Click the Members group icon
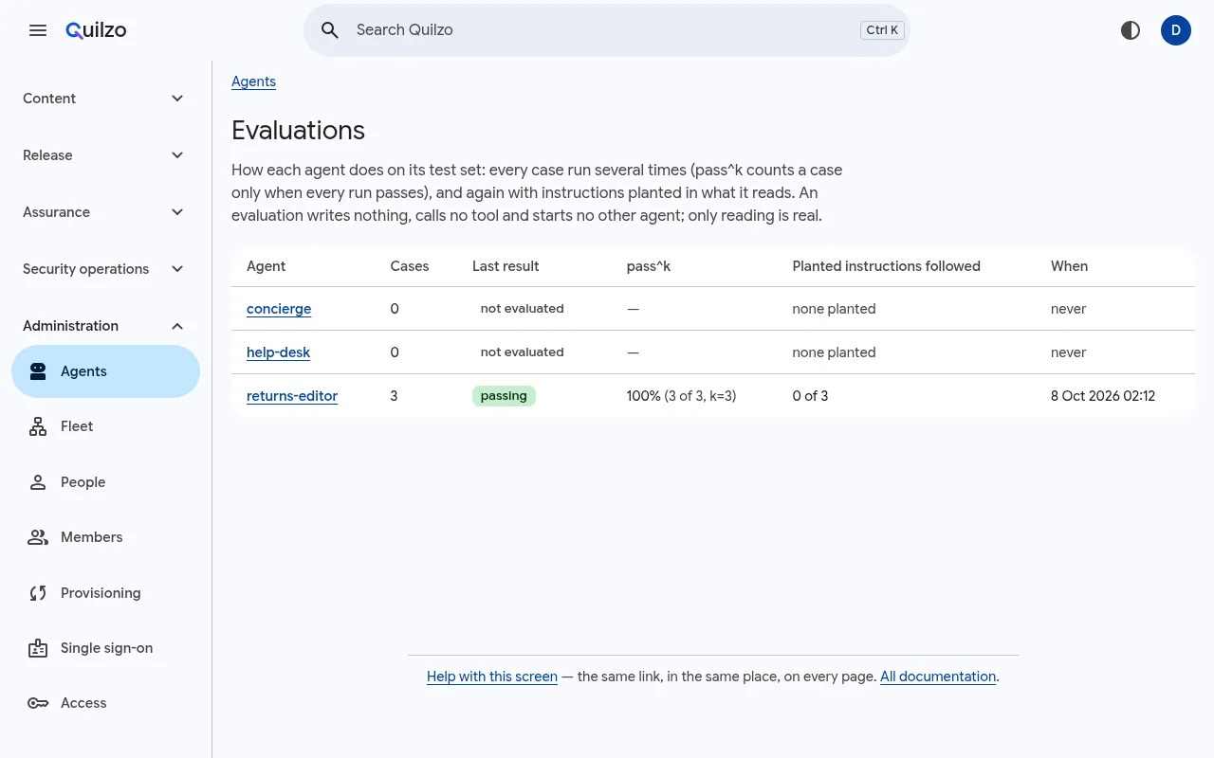Screen dimensions: 1214x758 pos(38,537)
